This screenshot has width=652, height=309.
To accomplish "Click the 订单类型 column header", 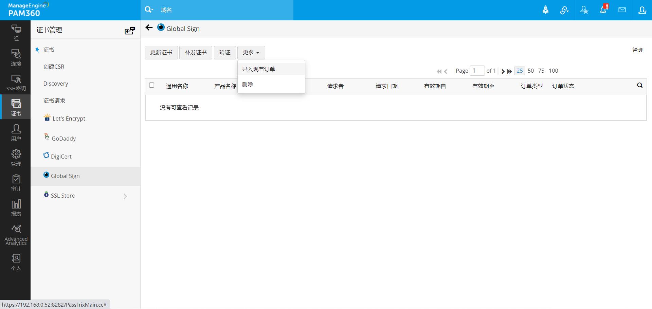I will pos(532,86).
